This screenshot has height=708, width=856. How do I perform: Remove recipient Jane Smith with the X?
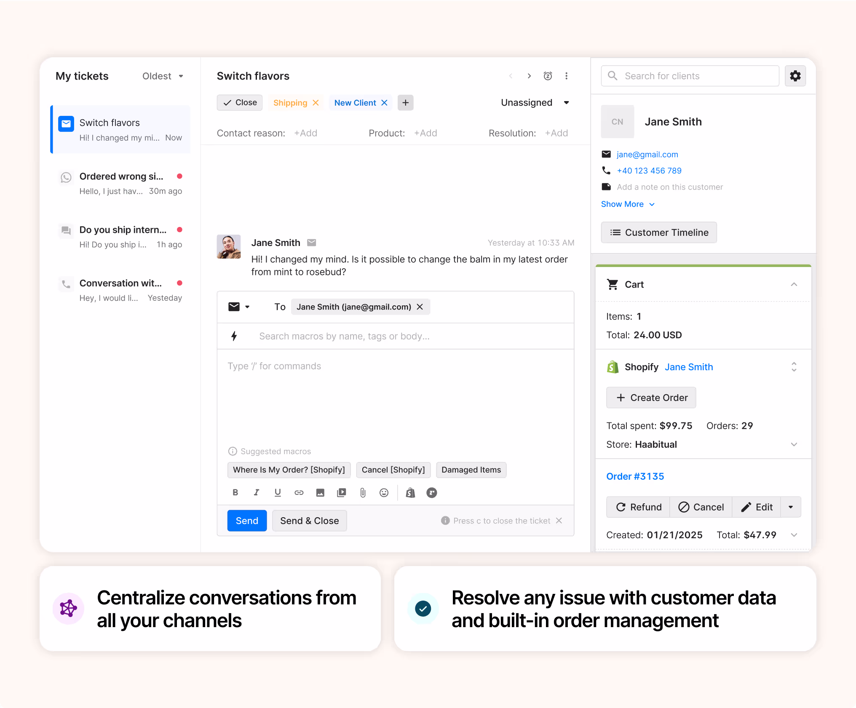pyautogui.click(x=420, y=307)
